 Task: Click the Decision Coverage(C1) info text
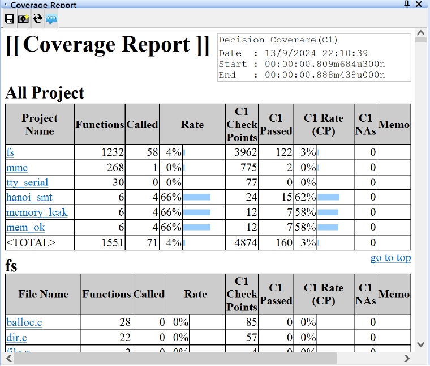278,40
